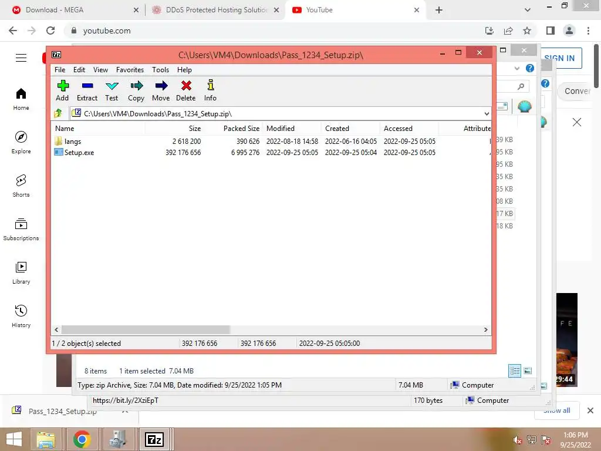This screenshot has width=601, height=451.
Task: Click the Add button in 7-Zip toolbar
Action: tap(62, 90)
